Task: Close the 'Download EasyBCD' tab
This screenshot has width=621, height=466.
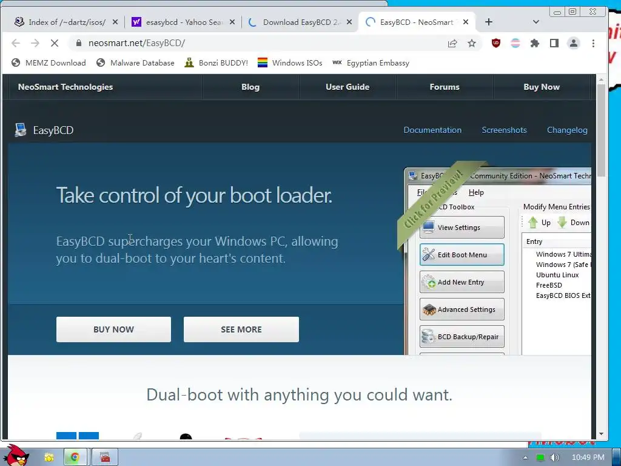Action: (x=349, y=22)
